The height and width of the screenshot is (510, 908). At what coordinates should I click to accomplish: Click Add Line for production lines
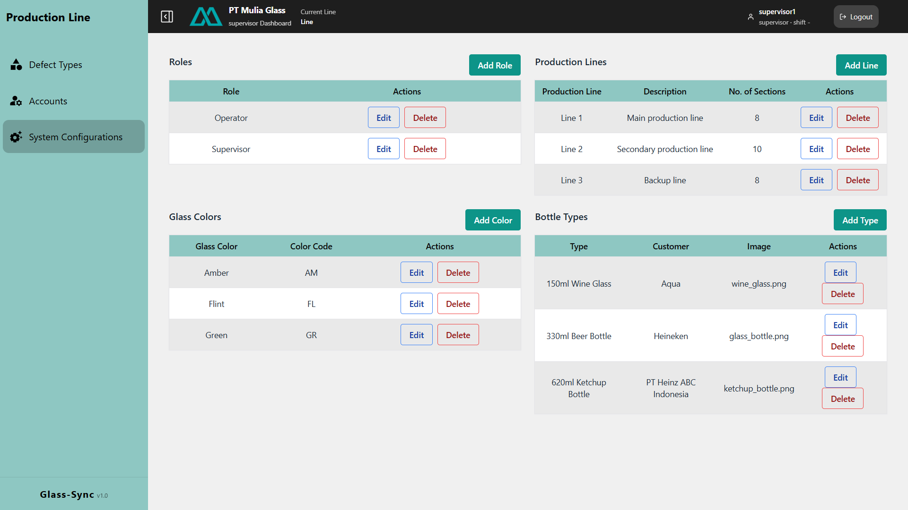click(861, 65)
